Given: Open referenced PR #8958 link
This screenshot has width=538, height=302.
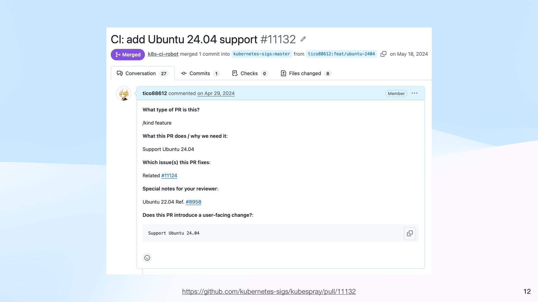Looking at the screenshot, I should coord(193,202).
